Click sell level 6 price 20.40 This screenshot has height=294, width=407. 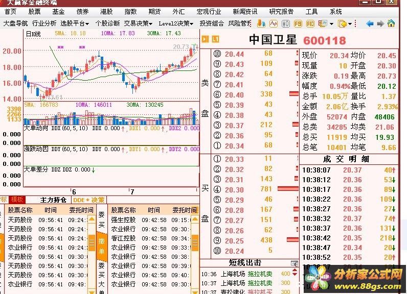pos(234,95)
